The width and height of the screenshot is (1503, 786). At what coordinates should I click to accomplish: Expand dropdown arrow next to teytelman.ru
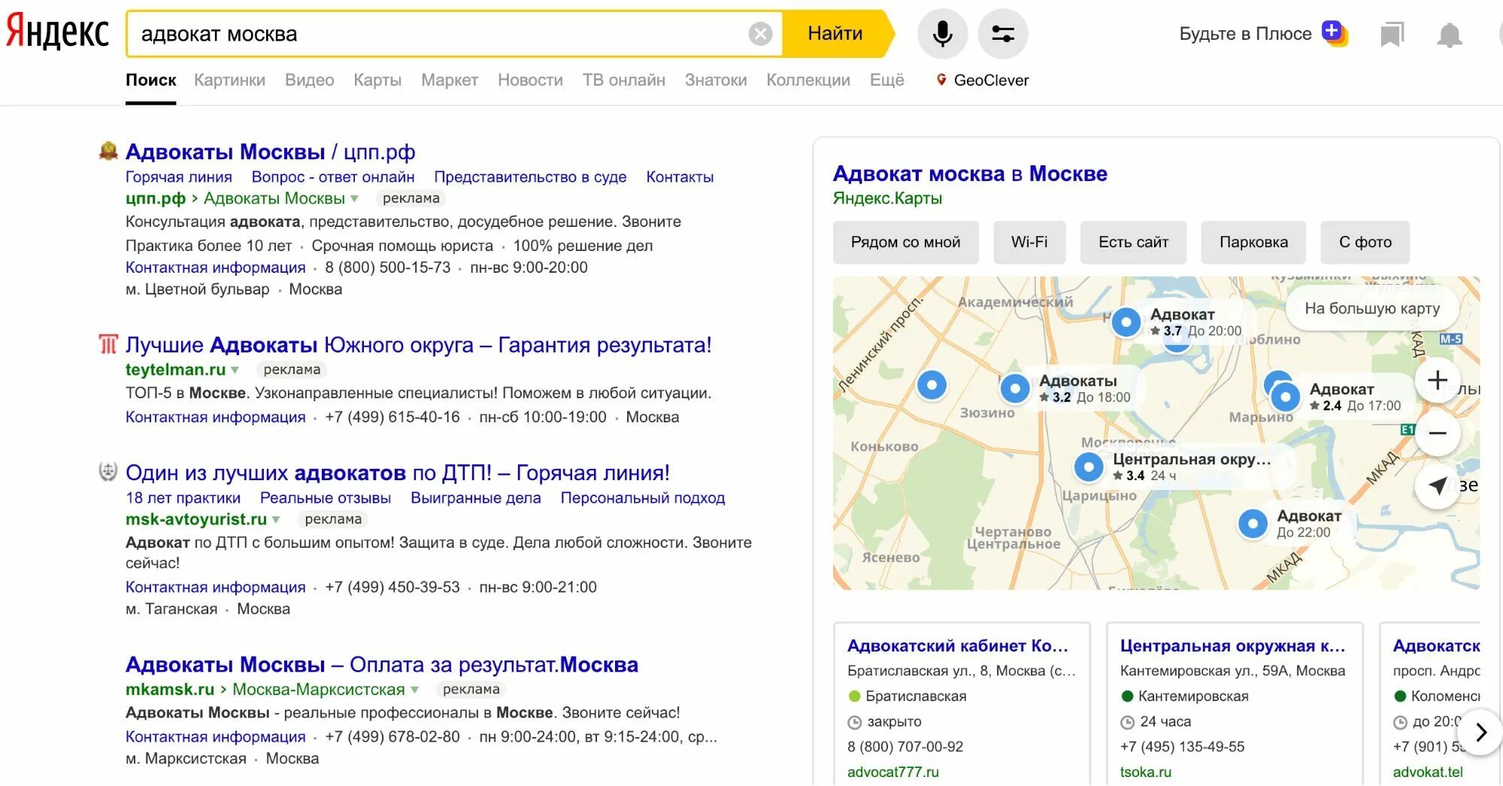[x=235, y=370]
